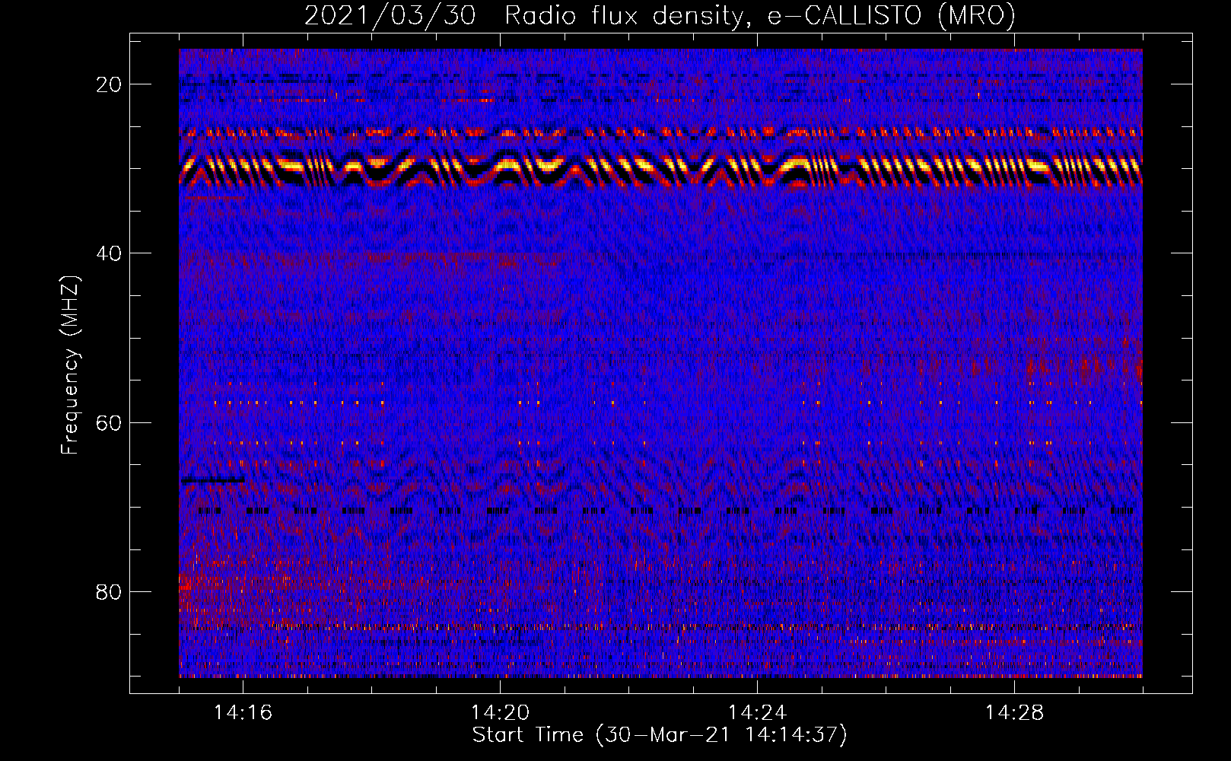Click the 80 MHz frequency tick label

point(109,591)
